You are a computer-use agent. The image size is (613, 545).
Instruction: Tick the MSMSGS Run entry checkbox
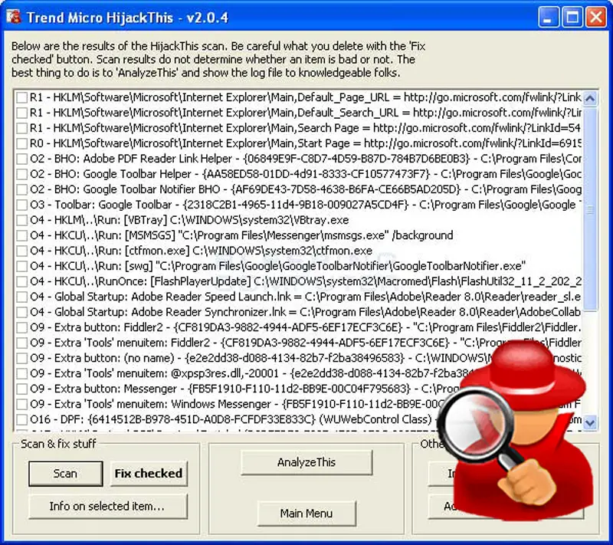pyautogui.click(x=22, y=235)
